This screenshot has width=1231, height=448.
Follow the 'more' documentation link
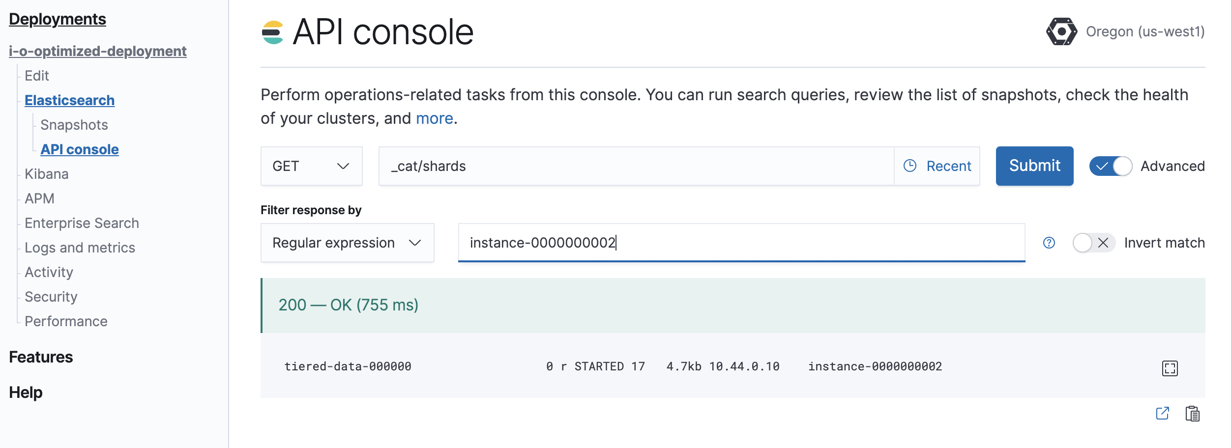(434, 118)
